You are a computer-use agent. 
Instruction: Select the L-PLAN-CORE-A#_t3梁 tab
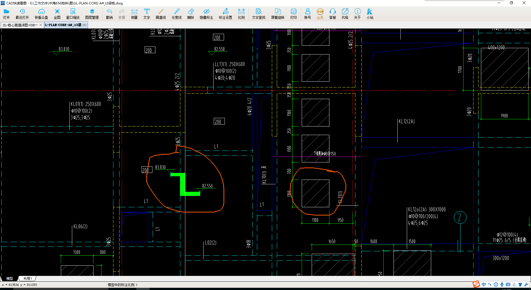(x=63, y=25)
